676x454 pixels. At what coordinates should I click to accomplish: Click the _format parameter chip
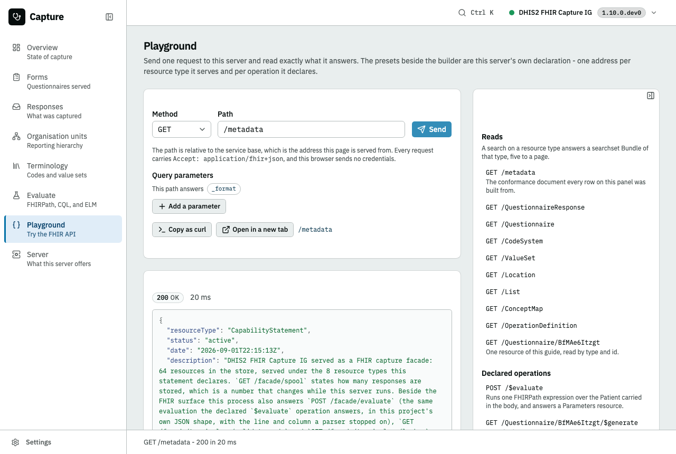click(x=224, y=189)
